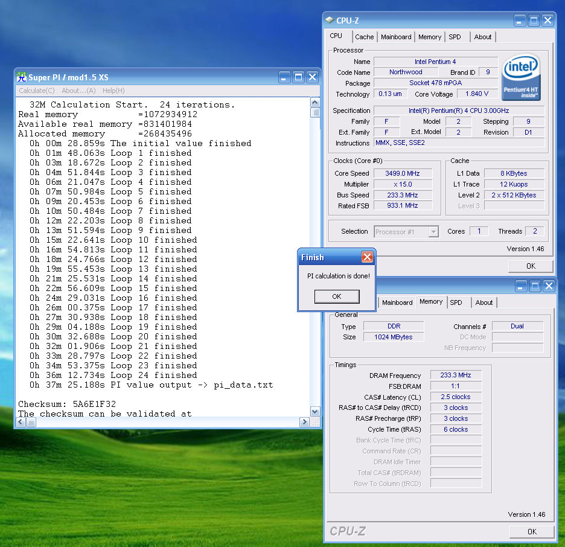The width and height of the screenshot is (565, 547).
Task: Click the Intel Pentium 4 HT logo
Action: tap(521, 77)
